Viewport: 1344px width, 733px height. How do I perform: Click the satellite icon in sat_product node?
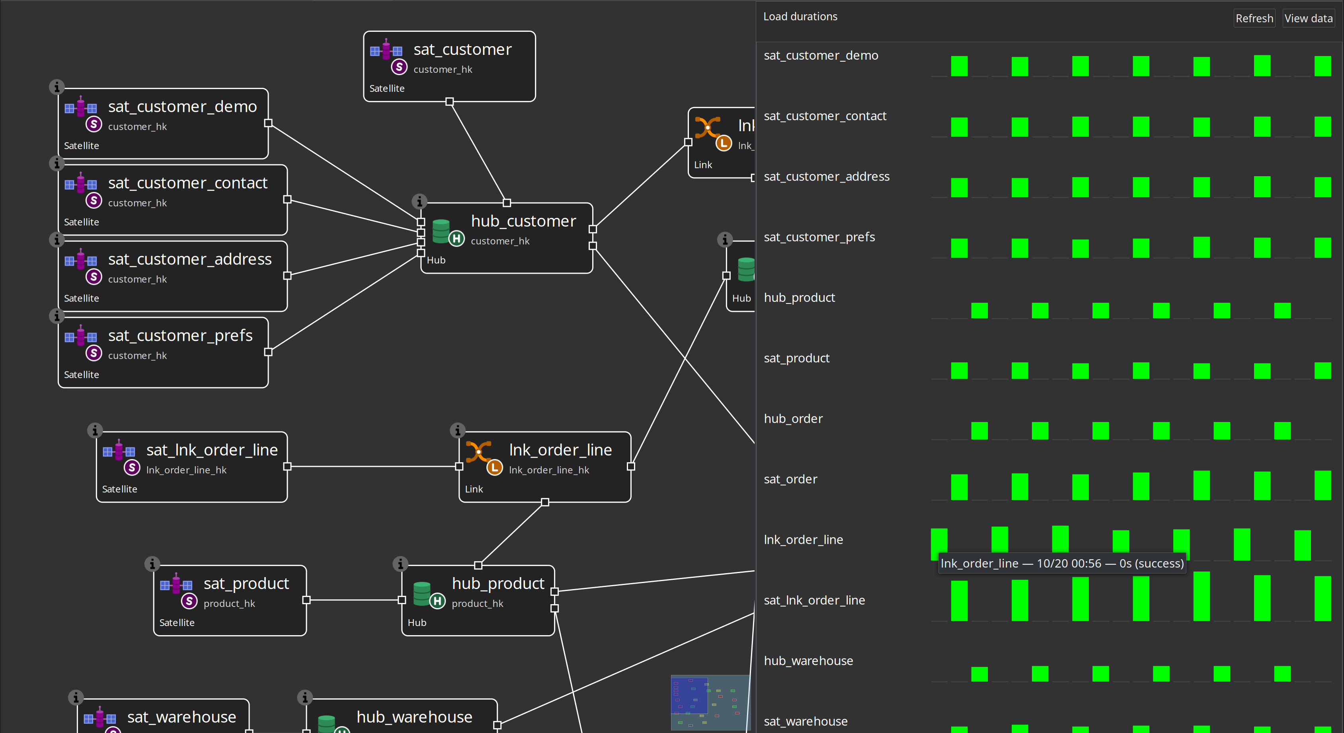[176, 584]
